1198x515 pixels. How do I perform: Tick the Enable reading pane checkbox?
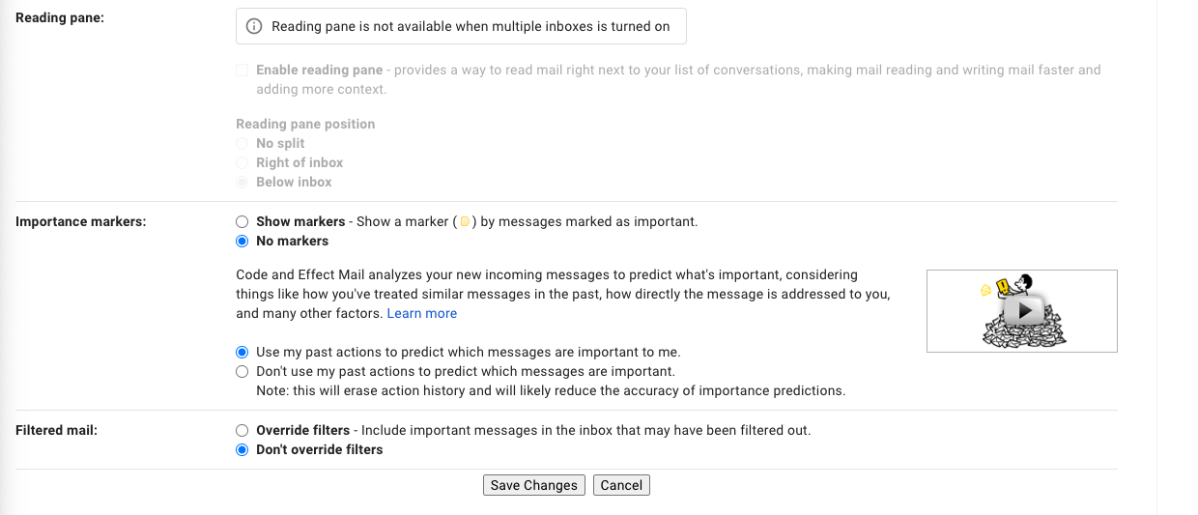242,71
